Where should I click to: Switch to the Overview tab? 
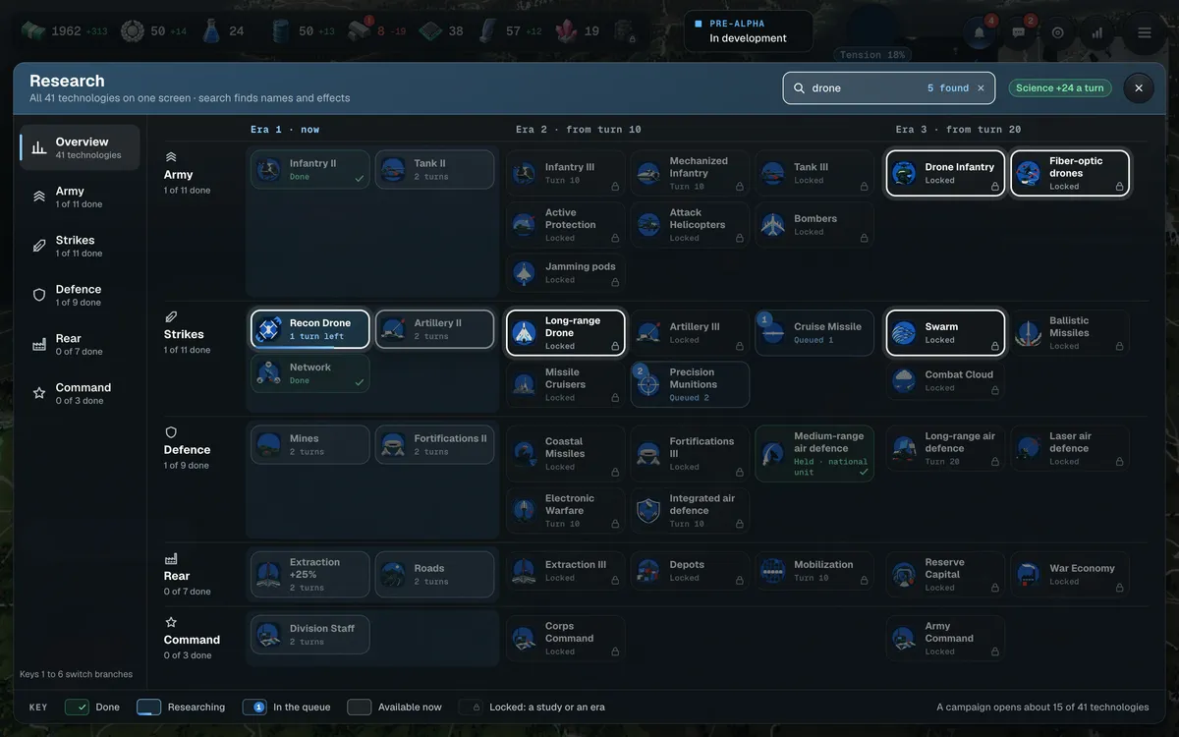(80, 147)
